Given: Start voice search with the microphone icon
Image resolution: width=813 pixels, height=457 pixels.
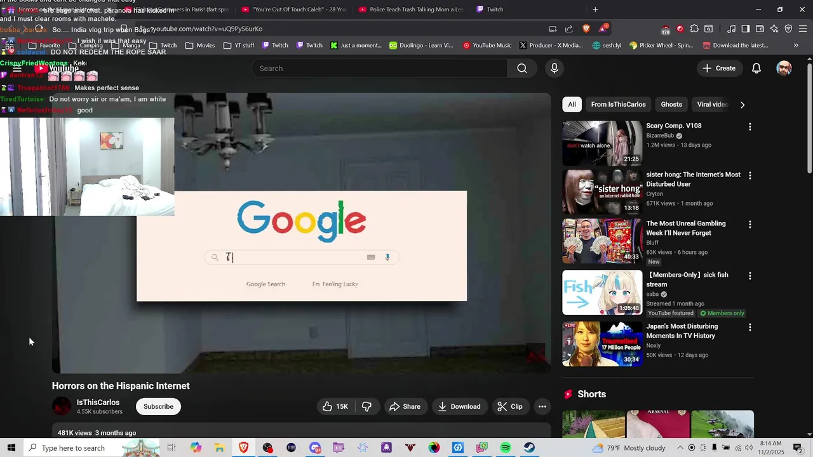Looking at the screenshot, I should [x=554, y=69].
